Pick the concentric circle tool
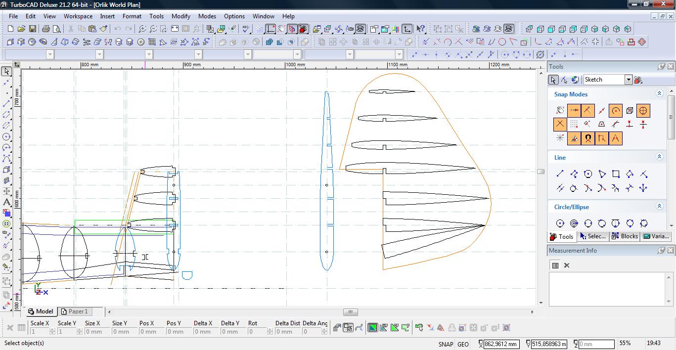676x350 pixels. click(x=574, y=223)
